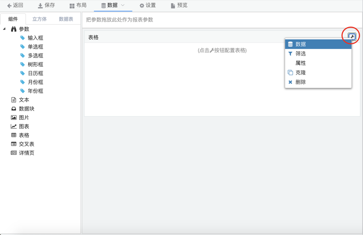Select the 文本 text component icon
Image resolution: width=363 pixels, height=235 pixels.
14,100
